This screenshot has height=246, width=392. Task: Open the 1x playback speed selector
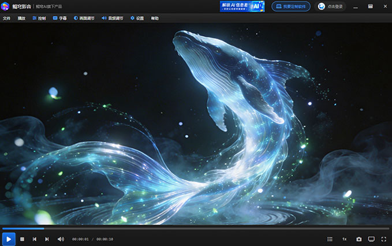(345, 239)
